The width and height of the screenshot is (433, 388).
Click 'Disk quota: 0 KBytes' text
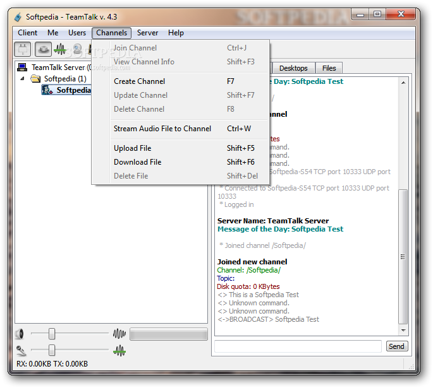248,286
